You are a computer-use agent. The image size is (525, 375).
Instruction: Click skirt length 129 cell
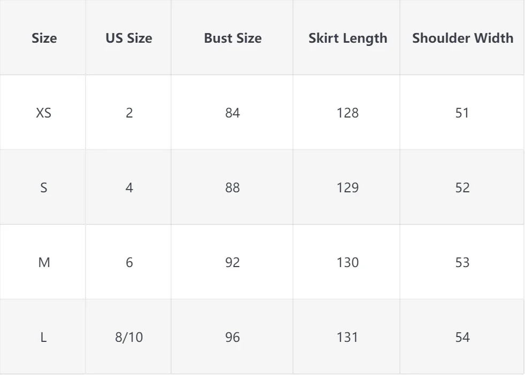(x=348, y=188)
